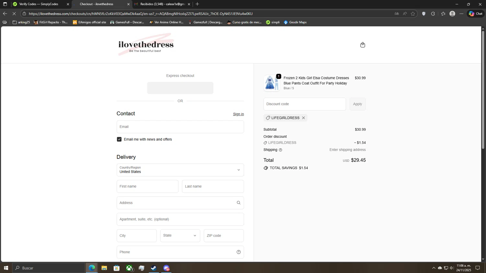Screen dimensions: 486x273
Task: Add this page to favorites star
Action: pos(413,14)
